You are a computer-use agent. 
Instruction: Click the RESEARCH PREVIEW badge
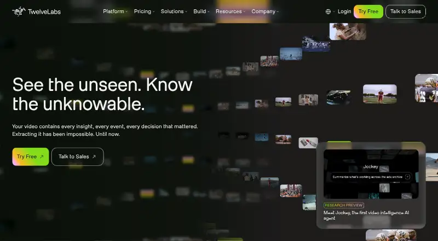[344, 205]
